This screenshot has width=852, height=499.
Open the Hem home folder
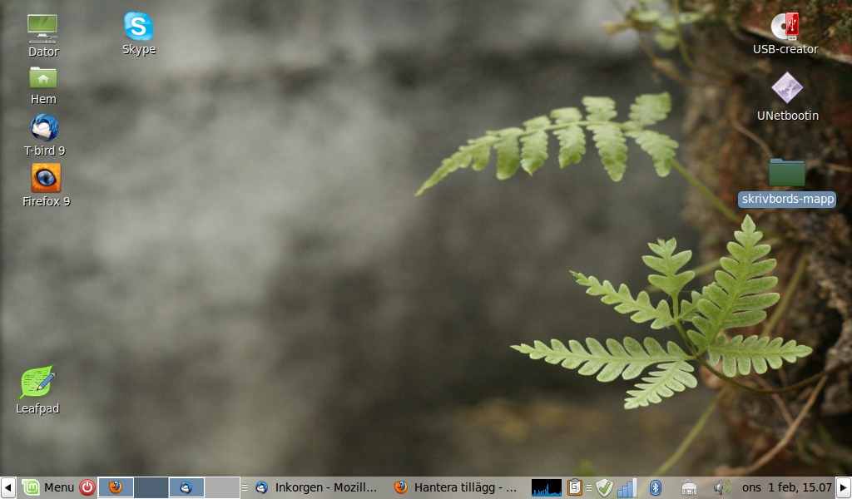coord(43,77)
